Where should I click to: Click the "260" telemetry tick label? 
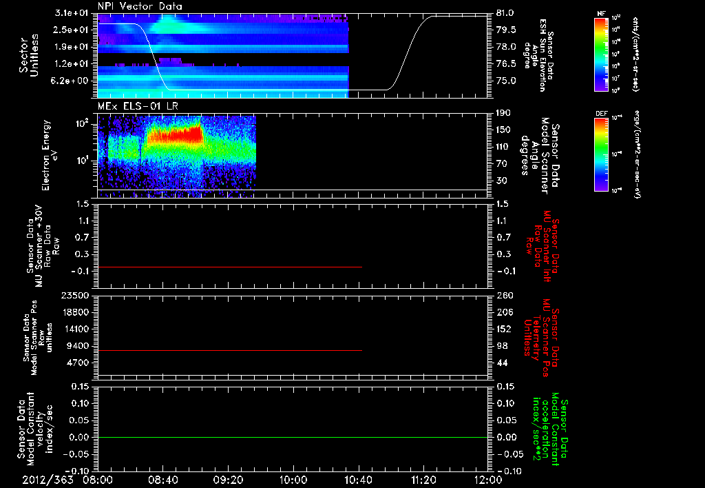pos(505,295)
